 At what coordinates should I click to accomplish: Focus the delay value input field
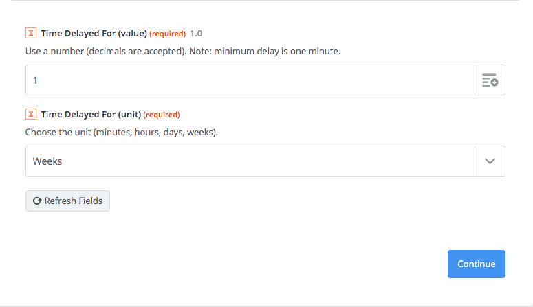click(x=250, y=80)
